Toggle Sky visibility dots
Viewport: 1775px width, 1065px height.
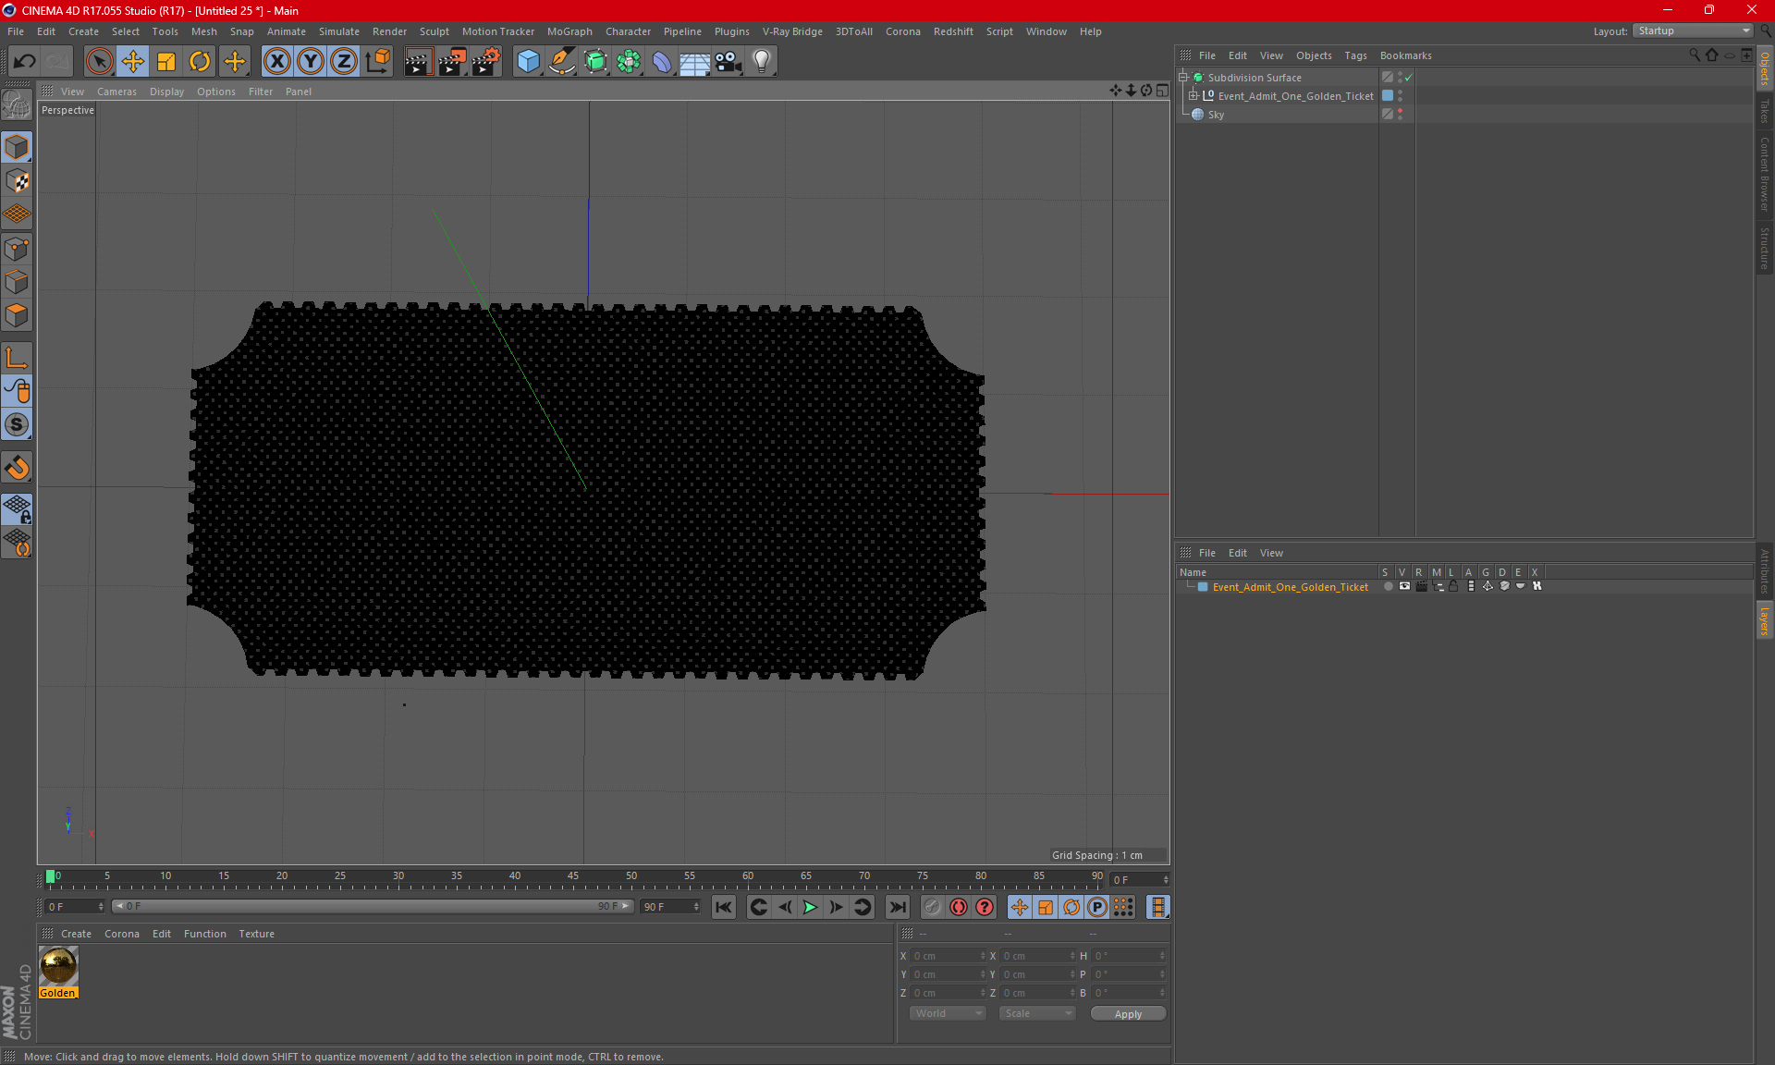tap(1400, 115)
